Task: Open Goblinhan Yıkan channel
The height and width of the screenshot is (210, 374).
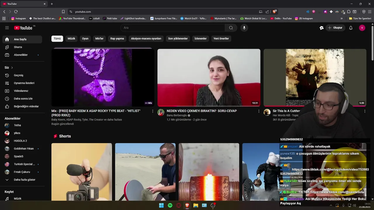Action: 22,148
